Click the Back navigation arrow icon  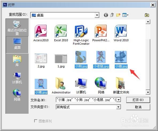[106, 15]
